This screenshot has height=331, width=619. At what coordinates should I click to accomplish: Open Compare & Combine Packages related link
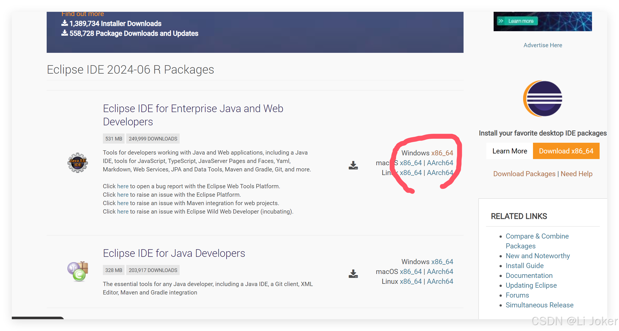click(x=537, y=236)
